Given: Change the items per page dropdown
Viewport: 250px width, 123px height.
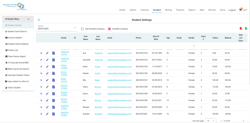Looking at the screenshot, I should 210,121.
